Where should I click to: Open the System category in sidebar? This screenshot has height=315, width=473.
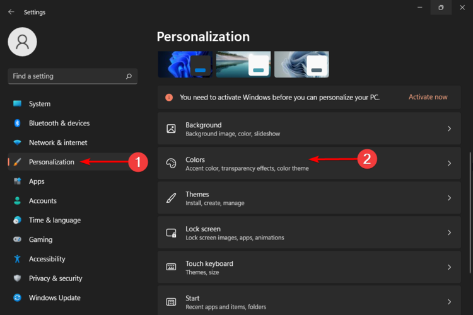tap(40, 104)
